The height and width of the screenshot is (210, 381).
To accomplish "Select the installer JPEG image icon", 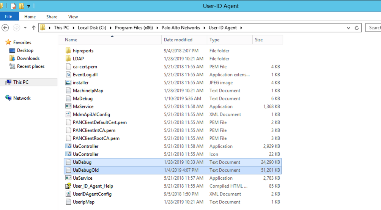I will [68, 83].
